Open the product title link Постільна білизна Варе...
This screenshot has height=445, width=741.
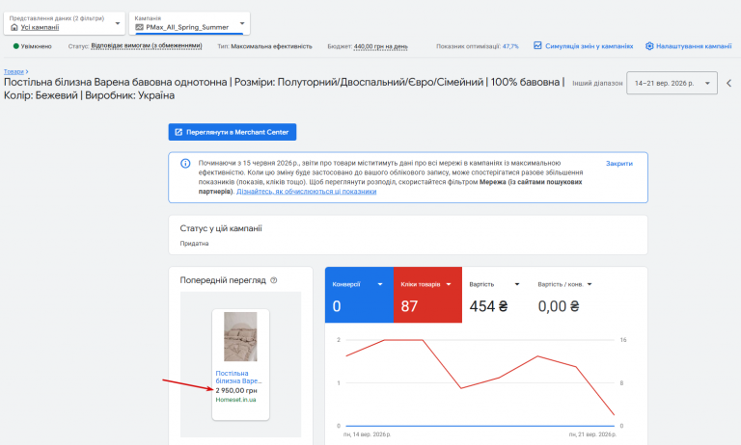click(x=238, y=377)
